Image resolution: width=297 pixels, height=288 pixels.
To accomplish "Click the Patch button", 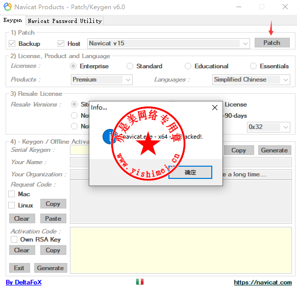I will (272, 43).
